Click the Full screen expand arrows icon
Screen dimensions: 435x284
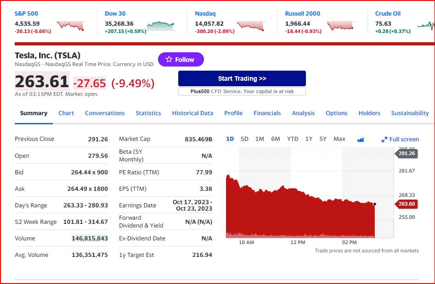coord(384,139)
